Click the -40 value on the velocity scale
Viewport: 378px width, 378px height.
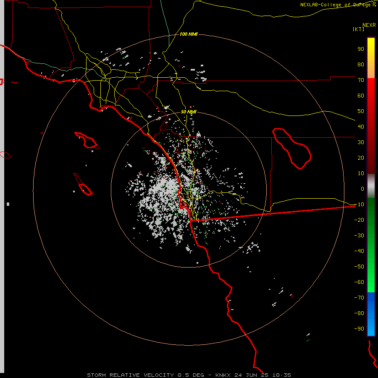point(359,251)
